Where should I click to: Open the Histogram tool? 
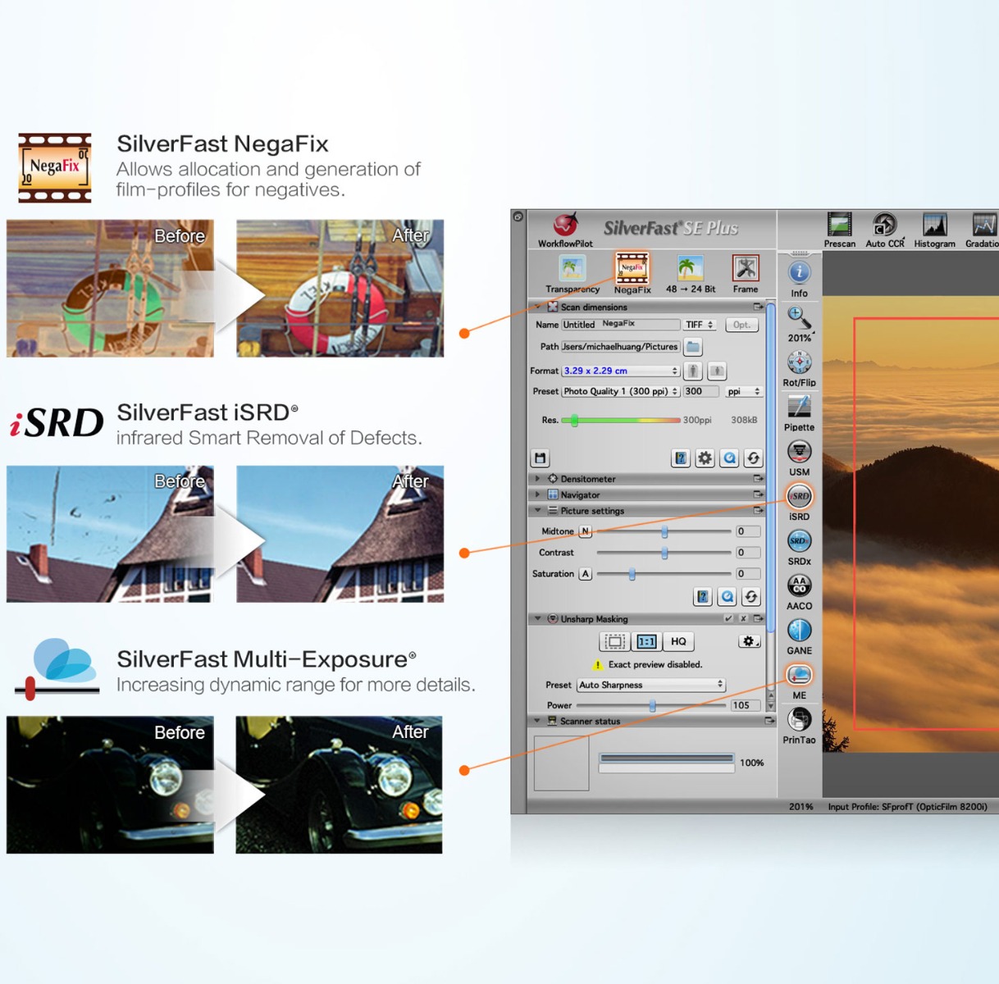(x=934, y=224)
